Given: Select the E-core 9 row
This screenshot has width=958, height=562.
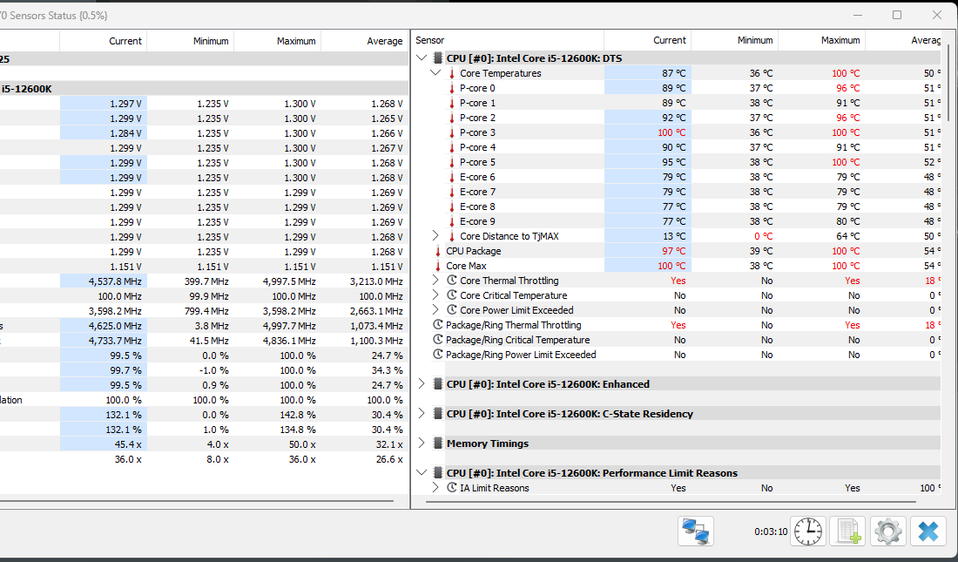Looking at the screenshot, I should (677, 221).
